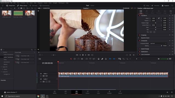
Task: Reset the Transform section
Action: [x=173, y=16]
